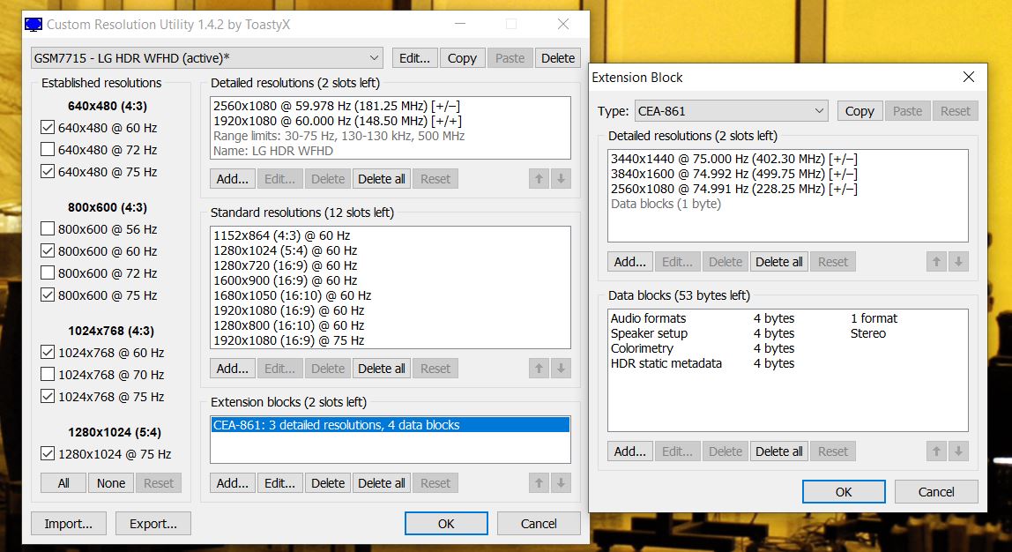Screen dimensions: 1012x552
Task: Open the monitor selection dropdown GSM7715
Action: (207, 58)
